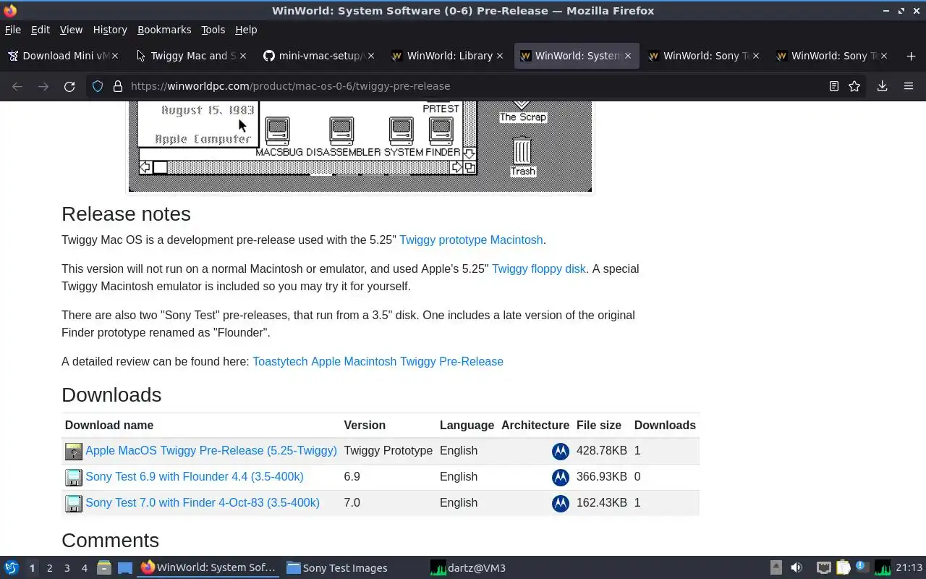The image size is (926, 579).
Task: Toggle reader view icon
Action: tap(833, 86)
